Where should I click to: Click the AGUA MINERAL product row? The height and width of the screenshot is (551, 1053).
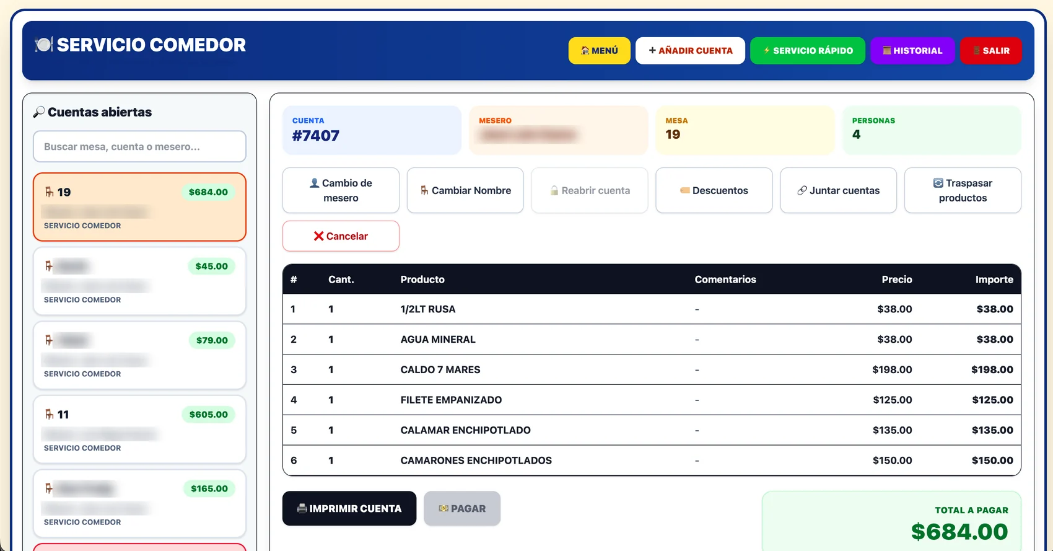coord(652,339)
